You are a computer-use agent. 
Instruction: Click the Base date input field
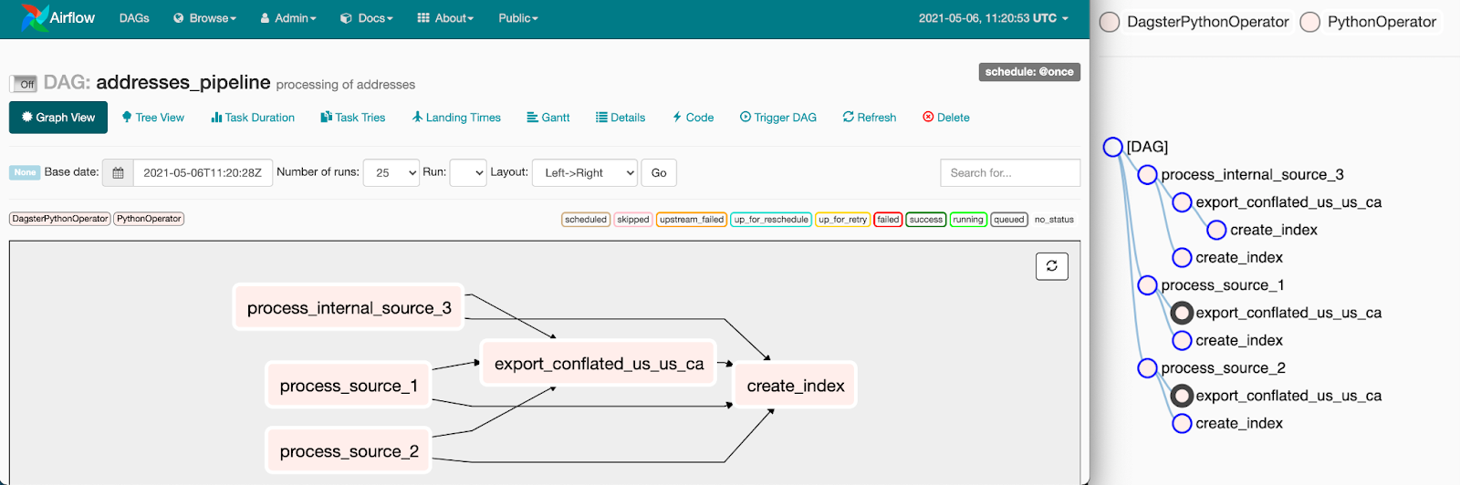(x=203, y=173)
